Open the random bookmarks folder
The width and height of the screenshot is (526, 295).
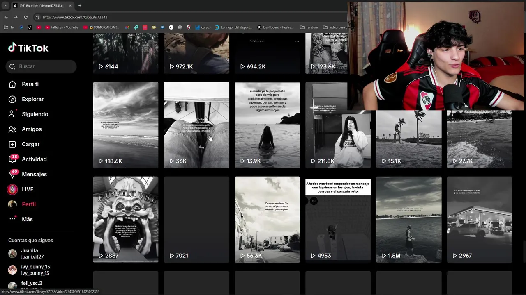point(309,27)
